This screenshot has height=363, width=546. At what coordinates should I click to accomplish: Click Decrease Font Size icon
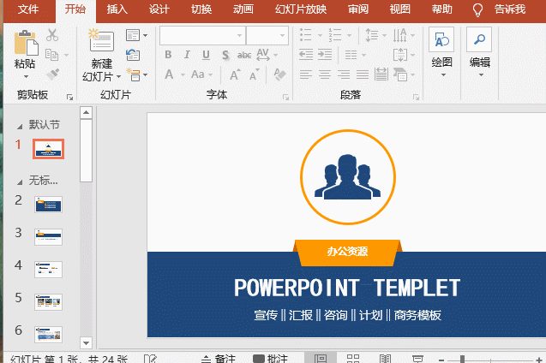tap(255, 74)
